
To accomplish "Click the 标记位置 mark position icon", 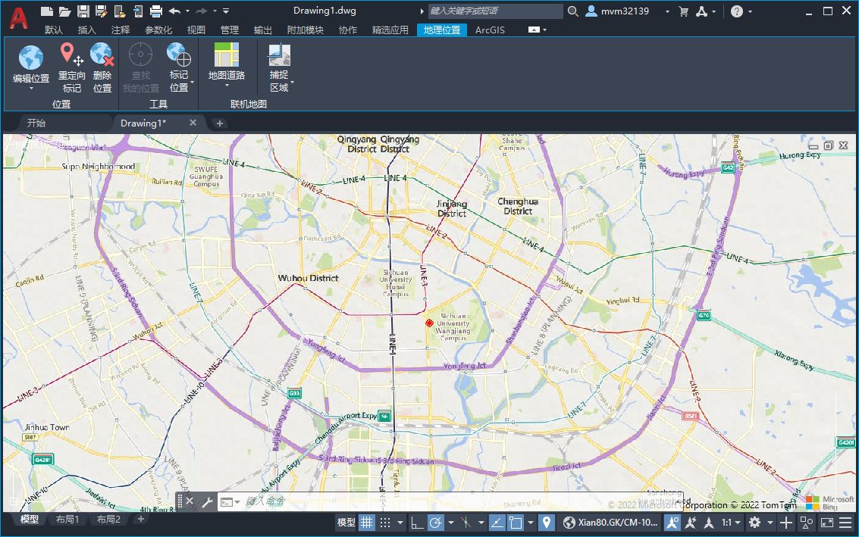I will click(x=179, y=55).
